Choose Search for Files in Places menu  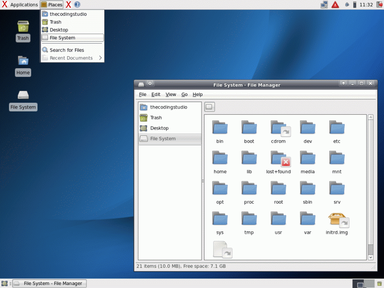point(67,50)
